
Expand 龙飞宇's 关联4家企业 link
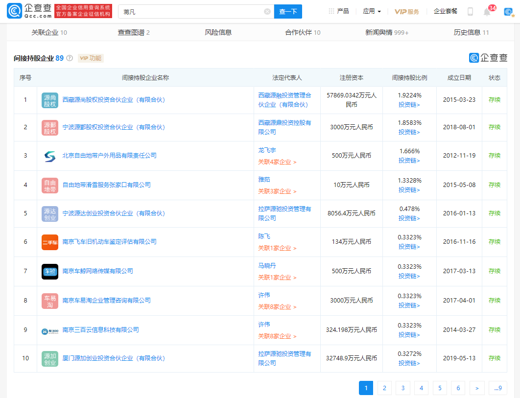click(277, 162)
